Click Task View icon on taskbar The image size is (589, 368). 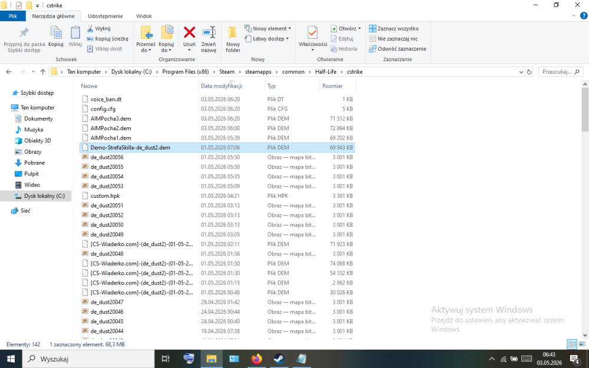(x=166, y=359)
